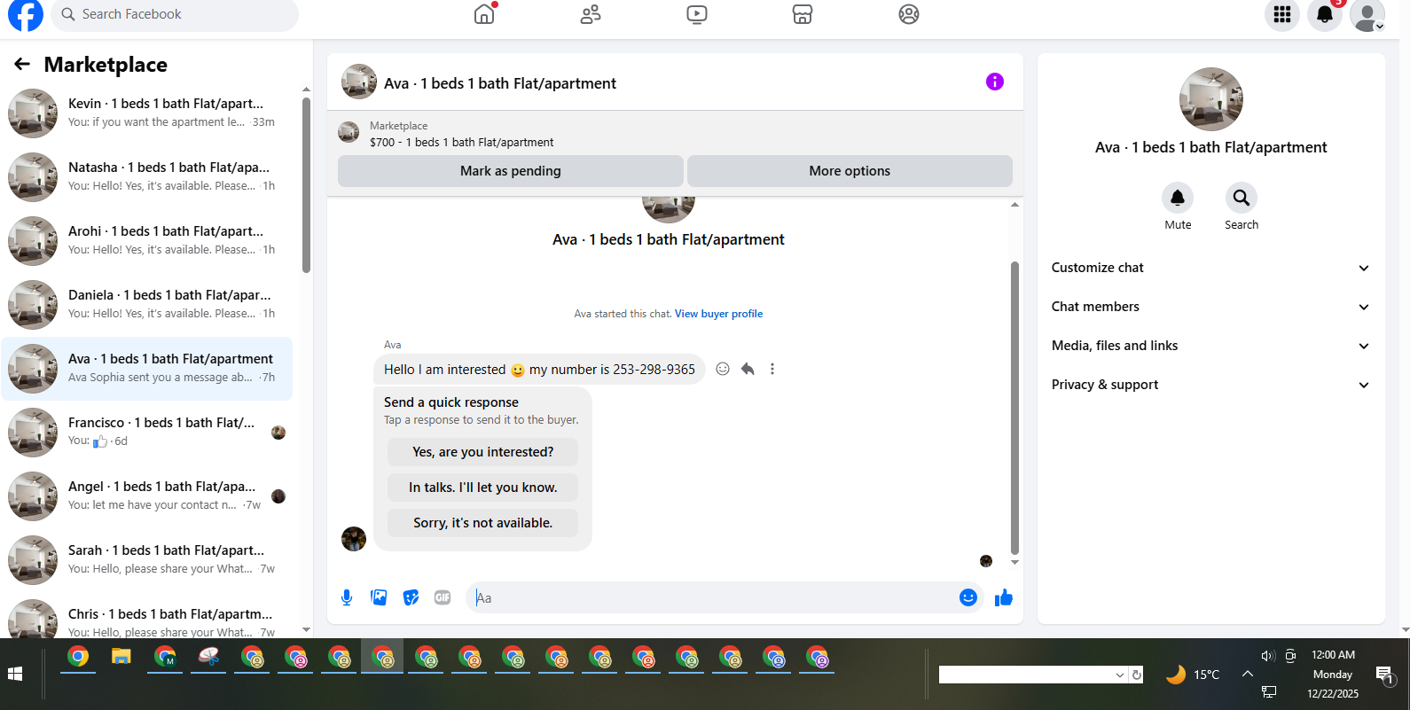This screenshot has height=710, width=1410.
Task: Search in conversation with magnifier icon
Action: click(x=1242, y=198)
